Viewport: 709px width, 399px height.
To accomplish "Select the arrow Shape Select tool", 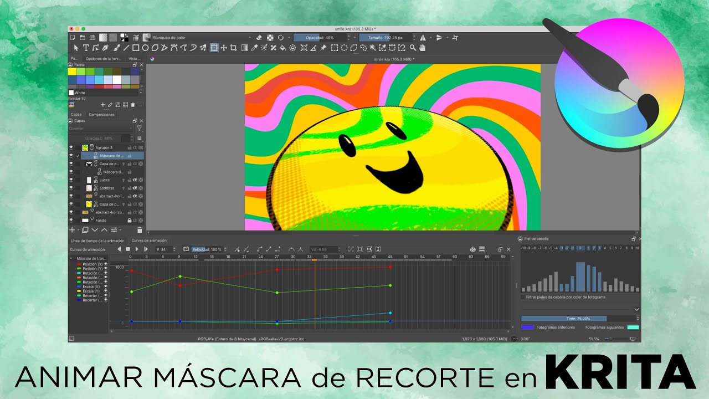I will pyautogui.click(x=76, y=48).
